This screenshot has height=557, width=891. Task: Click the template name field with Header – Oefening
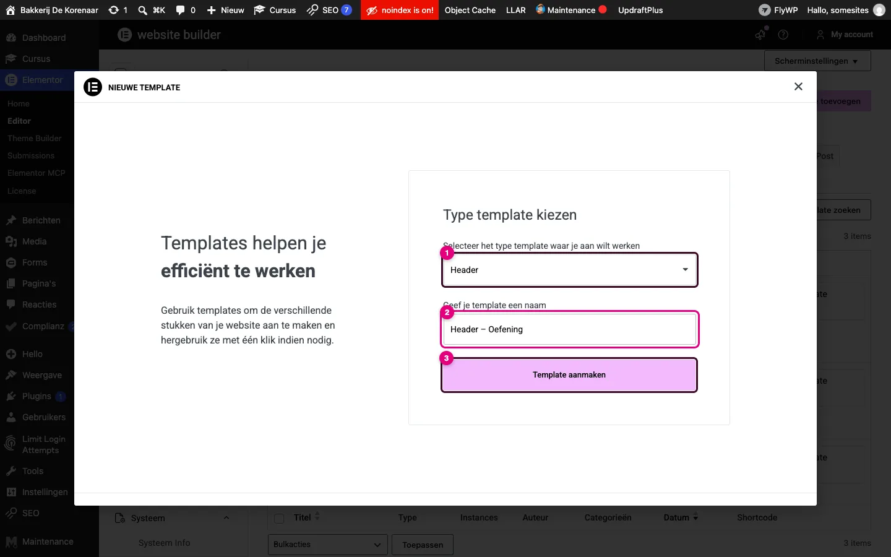pos(569,329)
